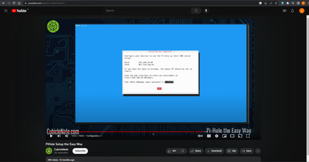Play the video
The height and width of the screenshot is (162, 309).
click(x=51, y=136)
